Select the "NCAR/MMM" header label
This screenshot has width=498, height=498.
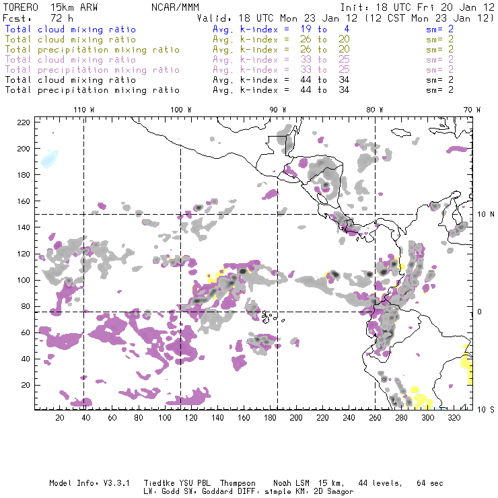click(x=176, y=7)
